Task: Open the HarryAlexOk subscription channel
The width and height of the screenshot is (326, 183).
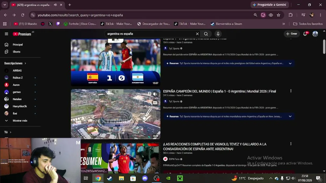Action: [20, 106]
